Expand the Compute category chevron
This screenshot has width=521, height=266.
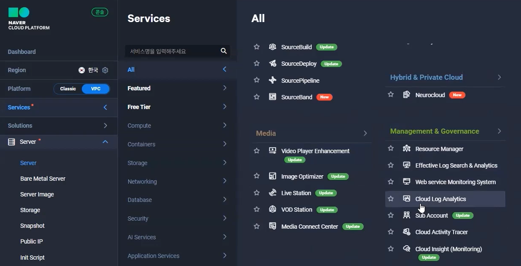[224, 125]
